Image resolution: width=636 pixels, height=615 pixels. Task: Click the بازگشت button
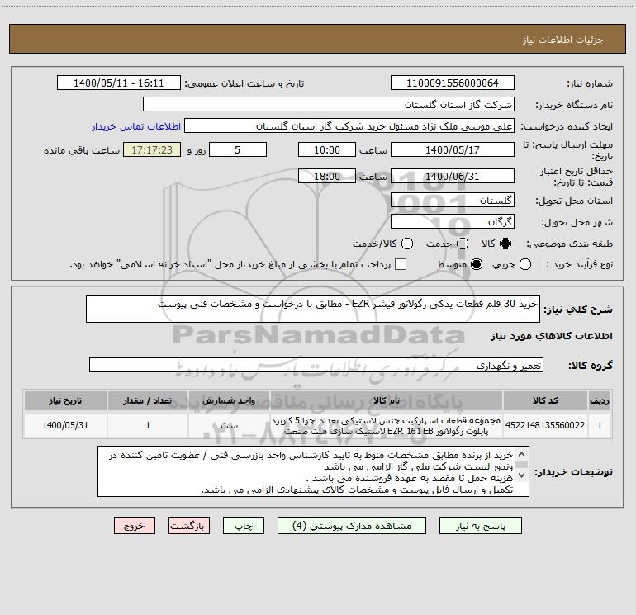point(189,526)
